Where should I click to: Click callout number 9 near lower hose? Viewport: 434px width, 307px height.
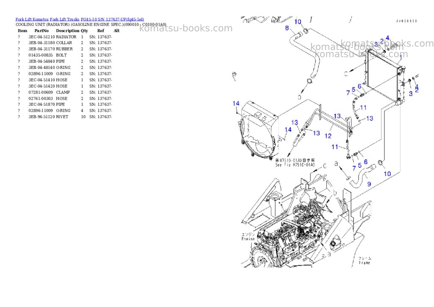point(369,184)
